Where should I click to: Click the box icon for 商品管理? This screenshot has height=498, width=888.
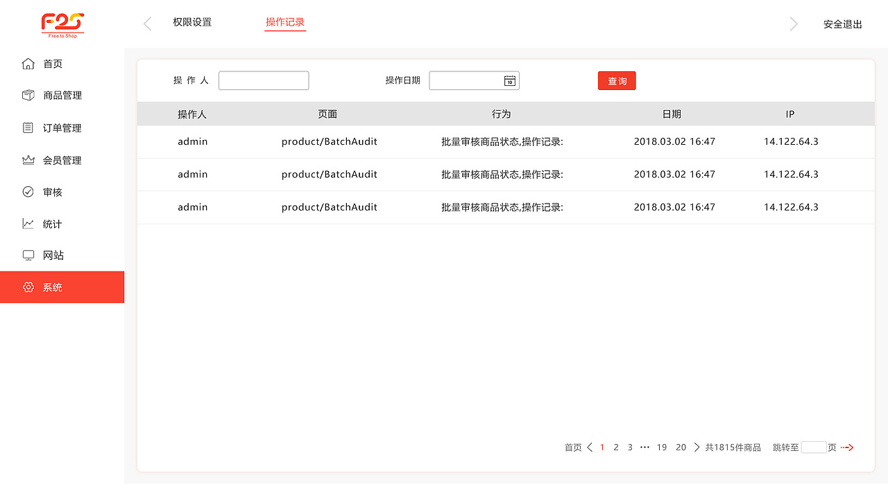(x=28, y=96)
